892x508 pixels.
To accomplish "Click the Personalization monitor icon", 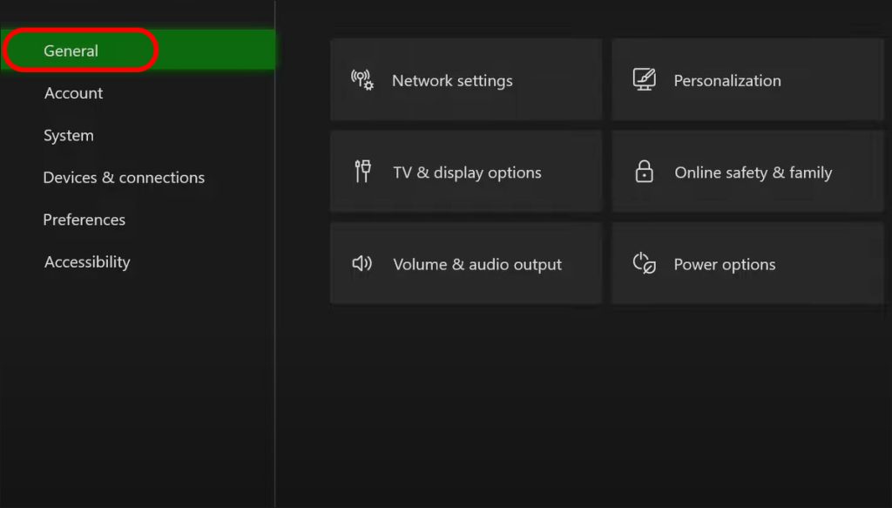I will pos(645,79).
